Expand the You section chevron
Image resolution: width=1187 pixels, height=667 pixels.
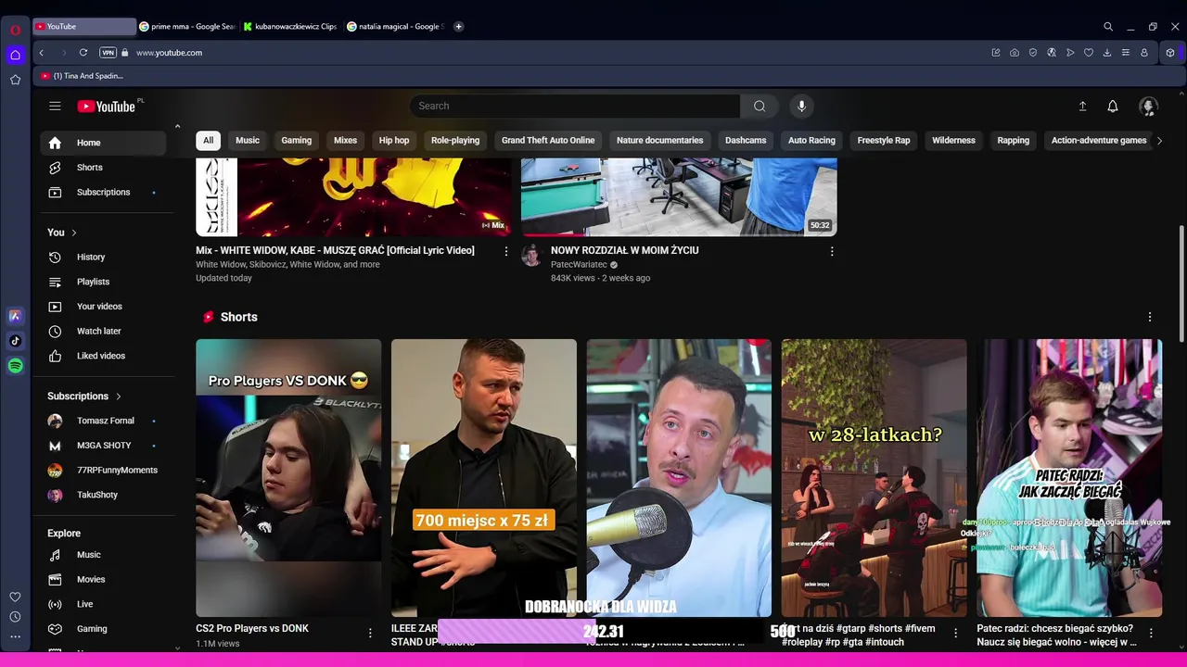(74, 233)
